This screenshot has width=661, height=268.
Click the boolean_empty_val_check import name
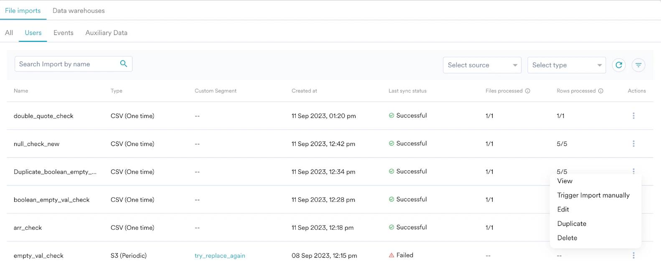(x=51, y=200)
